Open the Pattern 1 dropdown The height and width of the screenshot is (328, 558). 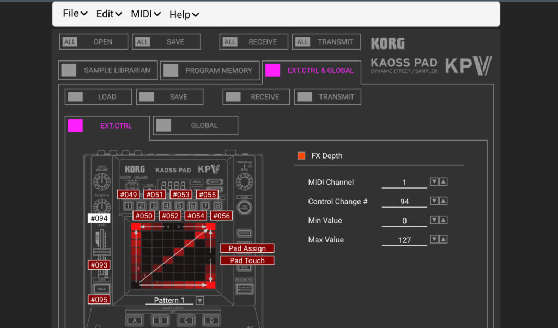click(199, 300)
